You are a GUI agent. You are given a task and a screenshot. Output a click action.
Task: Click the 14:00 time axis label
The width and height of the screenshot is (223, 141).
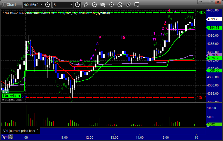coord(139,137)
